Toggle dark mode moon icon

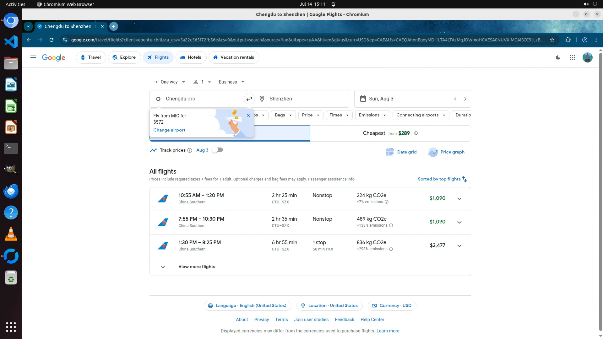tap(558, 57)
